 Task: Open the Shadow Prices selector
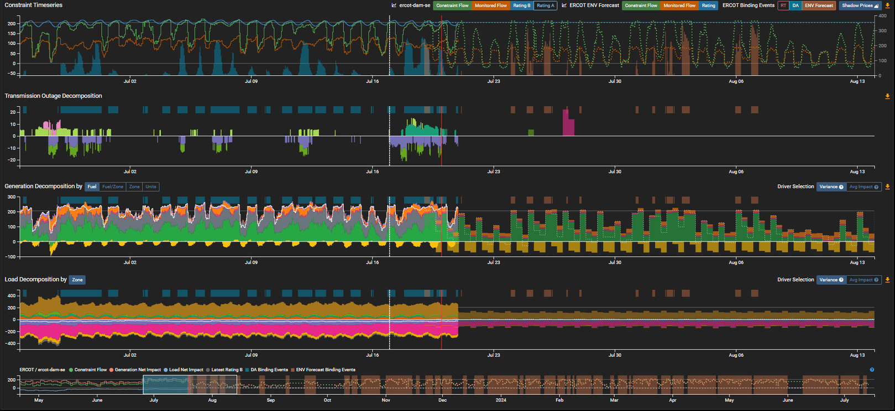tap(860, 6)
